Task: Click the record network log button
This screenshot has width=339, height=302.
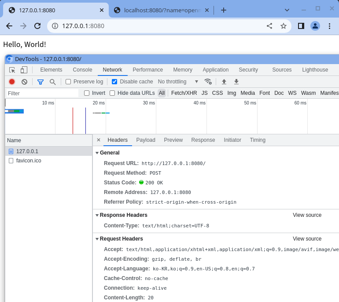Action: (x=12, y=82)
